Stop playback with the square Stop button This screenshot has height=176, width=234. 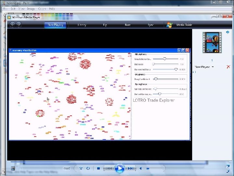(98, 169)
